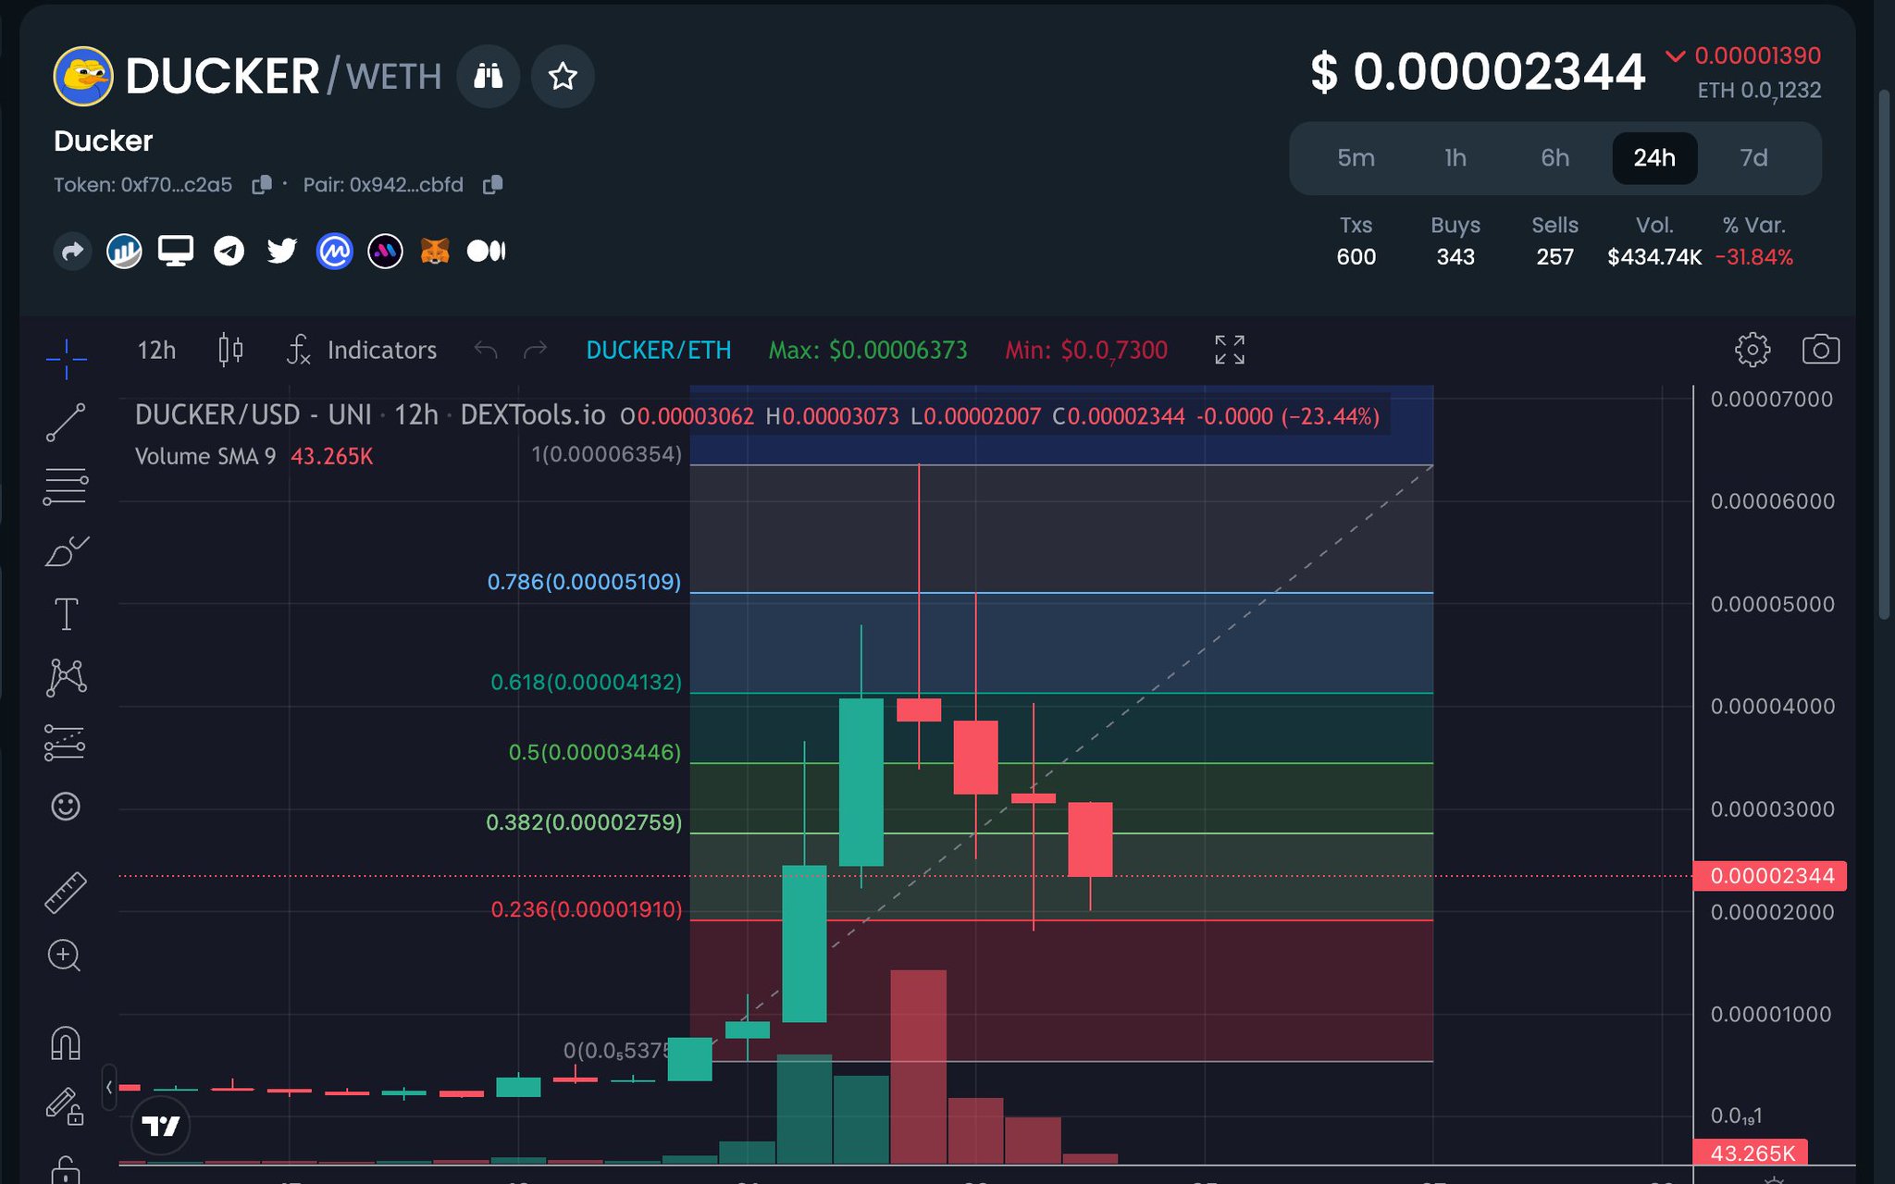Select the trend line drawing tool
Screen dimensions: 1895x1184
66,423
